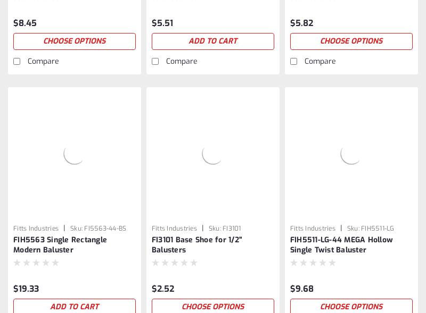
Task: Click star rating for FIH5563 baluster
Action: coord(36,263)
